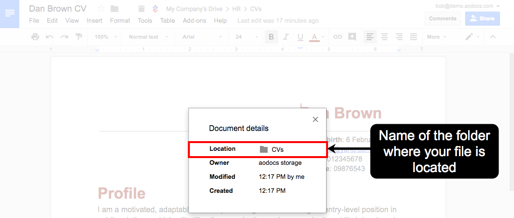Go to CVs folder breadcrumb
This screenshot has width=514, height=218.
256,9
